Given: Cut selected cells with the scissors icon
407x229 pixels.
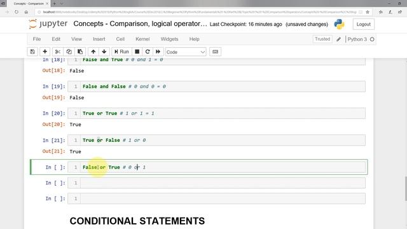Looking at the screenshot, I should [58, 52].
